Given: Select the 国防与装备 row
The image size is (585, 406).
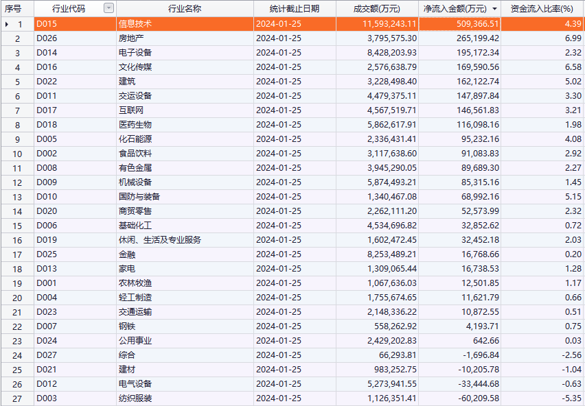Looking at the screenshot, I should [139, 197].
